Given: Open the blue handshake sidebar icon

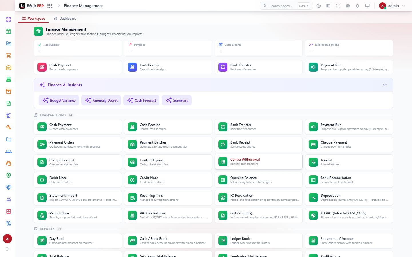Looking at the screenshot, I should pos(9,187).
